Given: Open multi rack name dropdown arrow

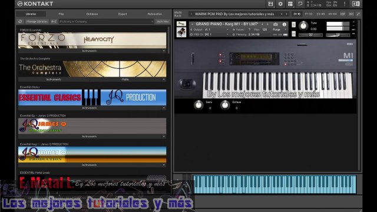Looking at the screenshot, I should (191, 14).
